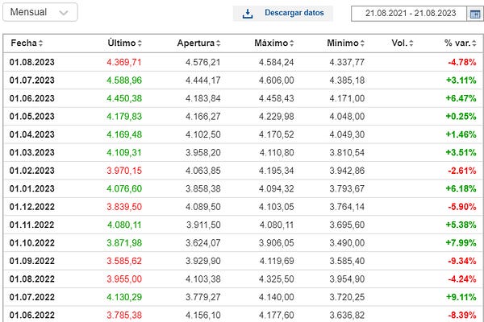The height and width of the screenshot is (322, 484).
Task: Click the variation +6.47%
Action: [461, 98]
